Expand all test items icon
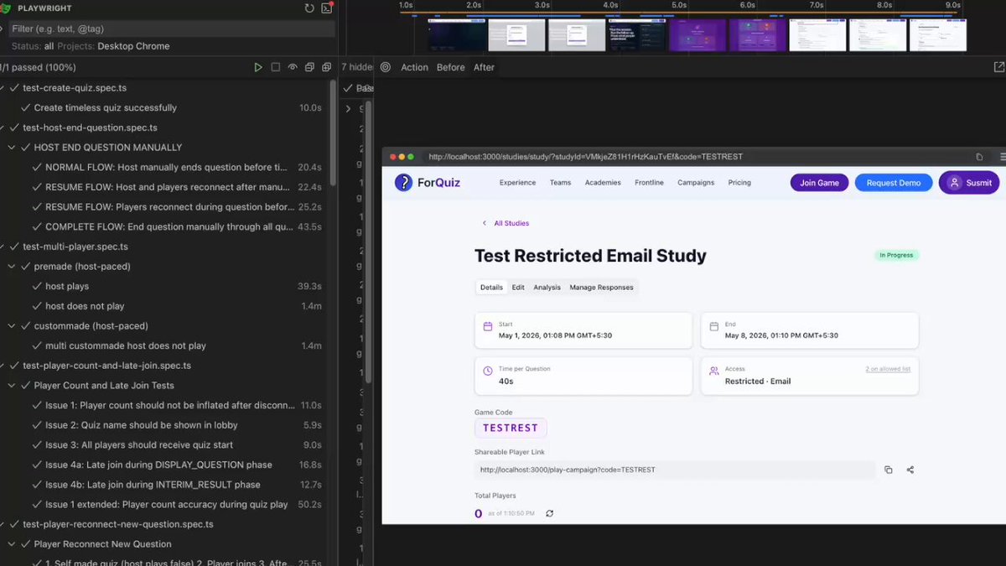 [x=327, y=67]
